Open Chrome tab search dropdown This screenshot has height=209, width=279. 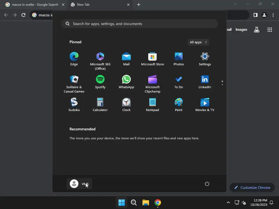(235, 4)
